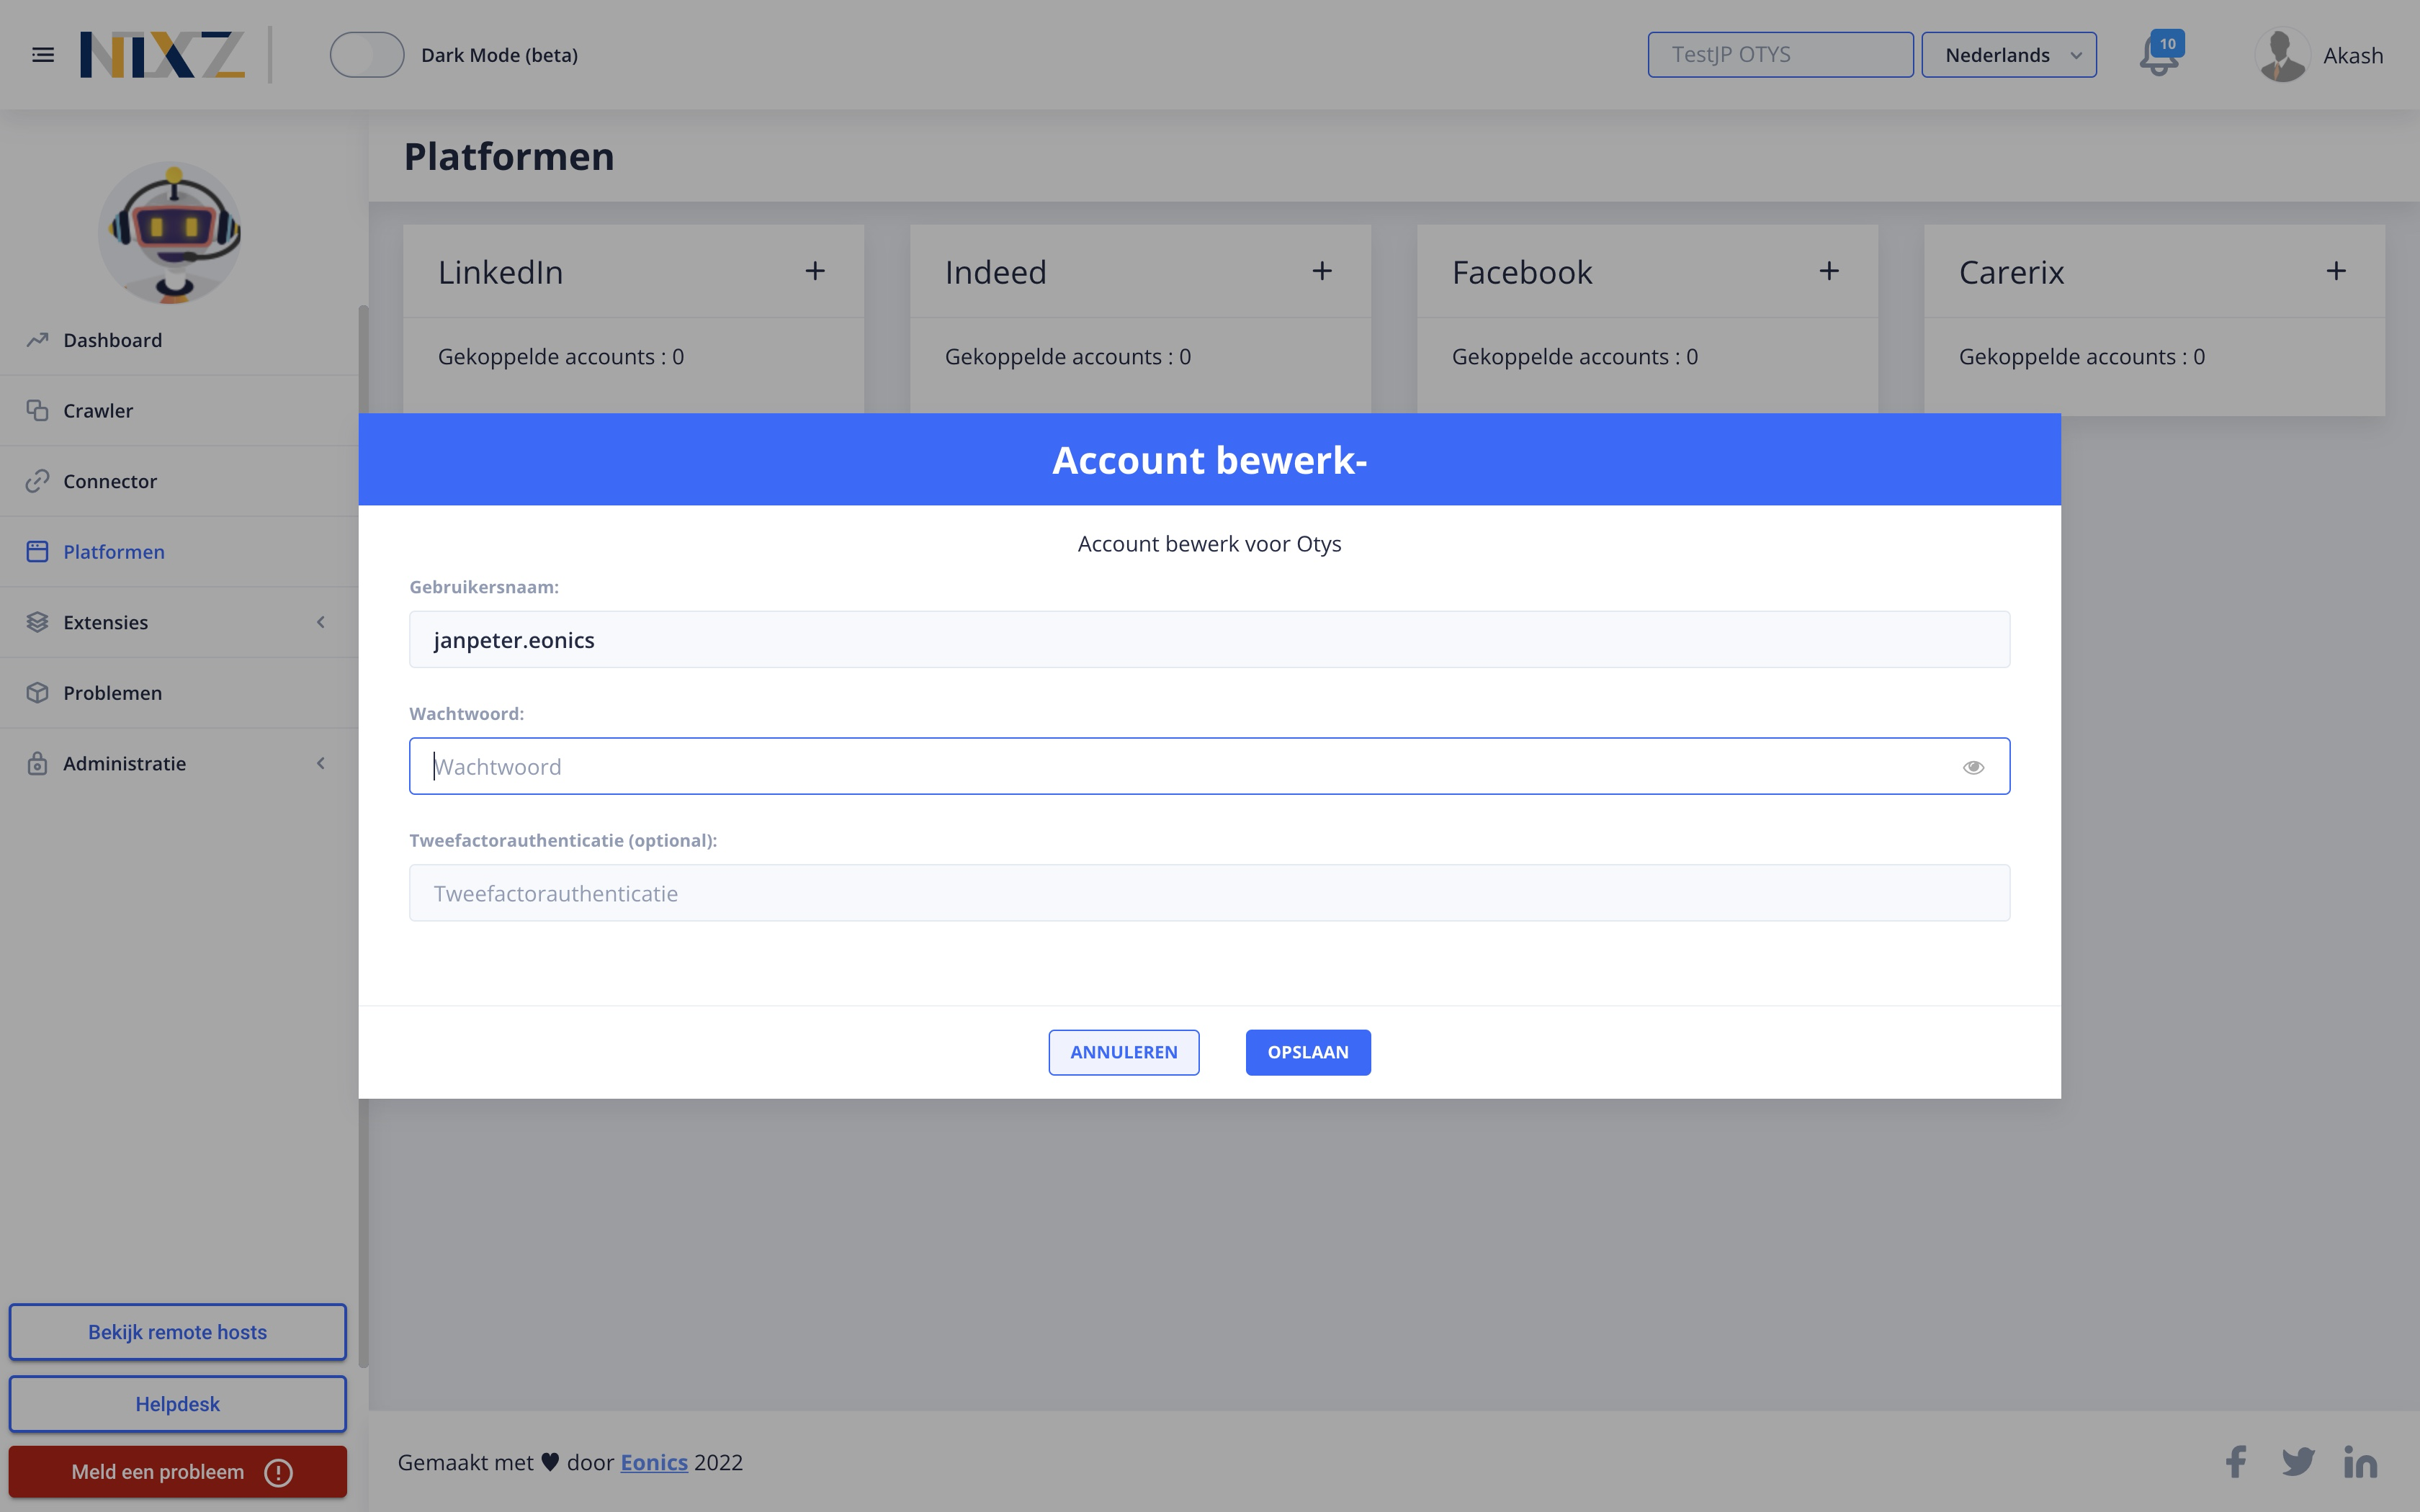
Task: Click the TestJP OTYS field
Action: 1780,55
